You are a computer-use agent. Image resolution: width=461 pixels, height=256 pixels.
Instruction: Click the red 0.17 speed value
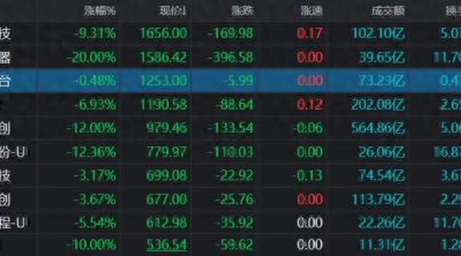pos(309,33)
